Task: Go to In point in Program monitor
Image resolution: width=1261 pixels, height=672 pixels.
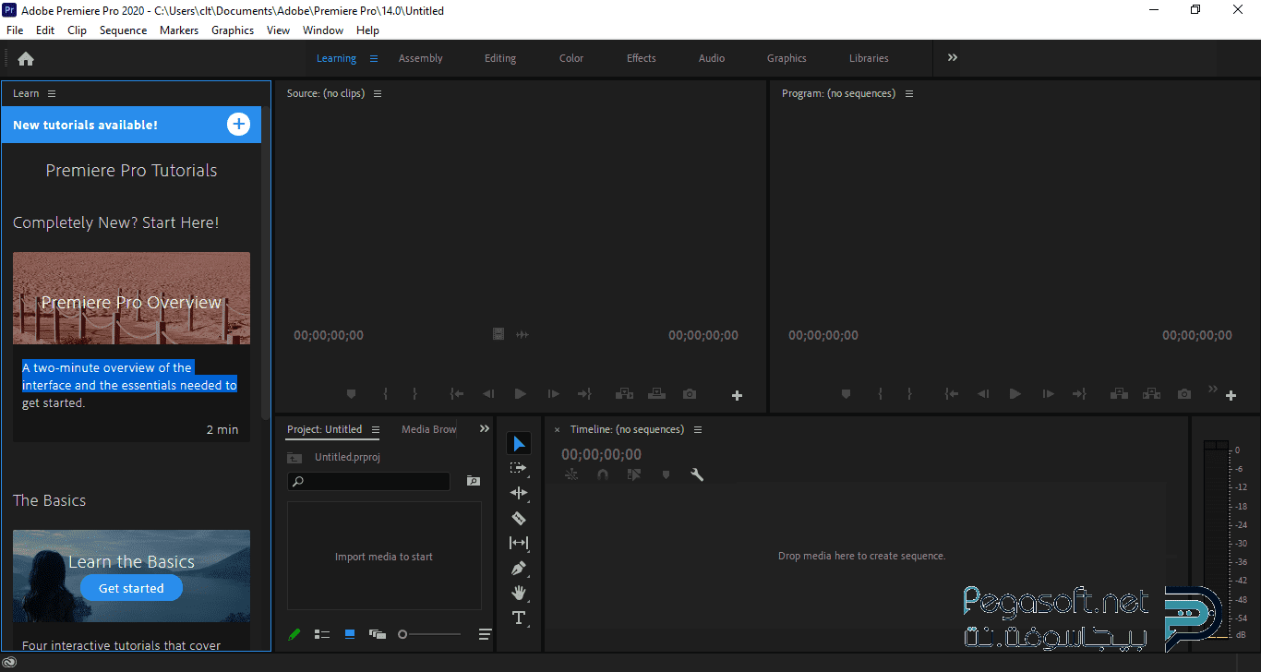Action: tap(952, 394)
